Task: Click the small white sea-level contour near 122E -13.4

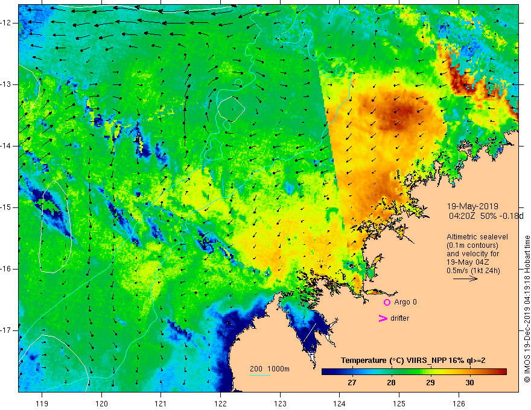Action: (231, 109)
